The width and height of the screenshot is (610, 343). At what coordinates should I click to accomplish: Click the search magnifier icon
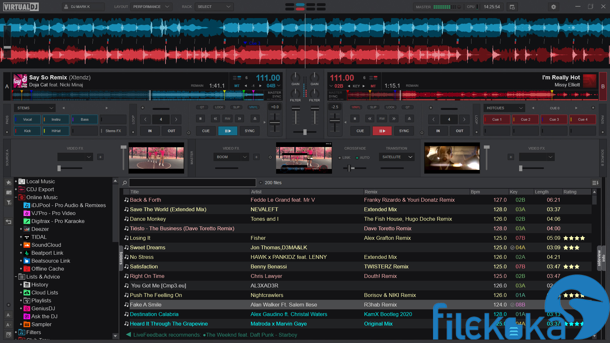pyautogui.click(x=125, y=183)
